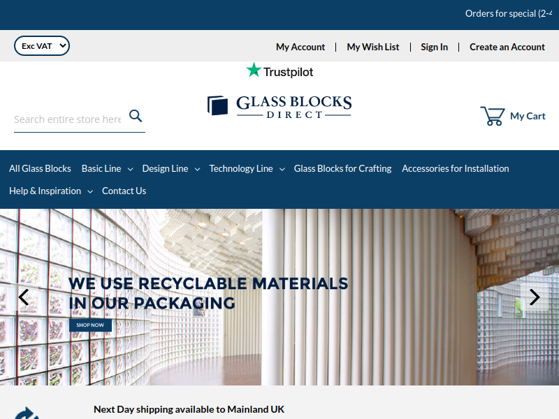559x419 pixels.
Task: Open Accessories for Installation menu
Action: 456,168
